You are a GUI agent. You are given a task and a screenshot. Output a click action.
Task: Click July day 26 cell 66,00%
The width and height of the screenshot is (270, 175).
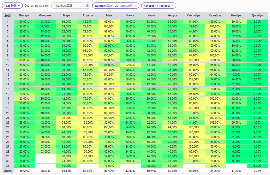point(151,142)
